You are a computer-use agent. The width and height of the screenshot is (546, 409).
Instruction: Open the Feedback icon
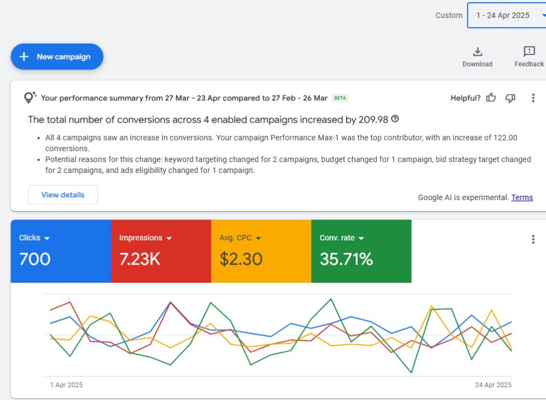coord(529,51)
